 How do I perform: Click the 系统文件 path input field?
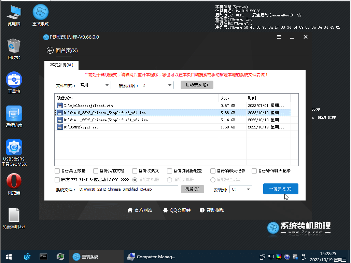click(128, 189)
